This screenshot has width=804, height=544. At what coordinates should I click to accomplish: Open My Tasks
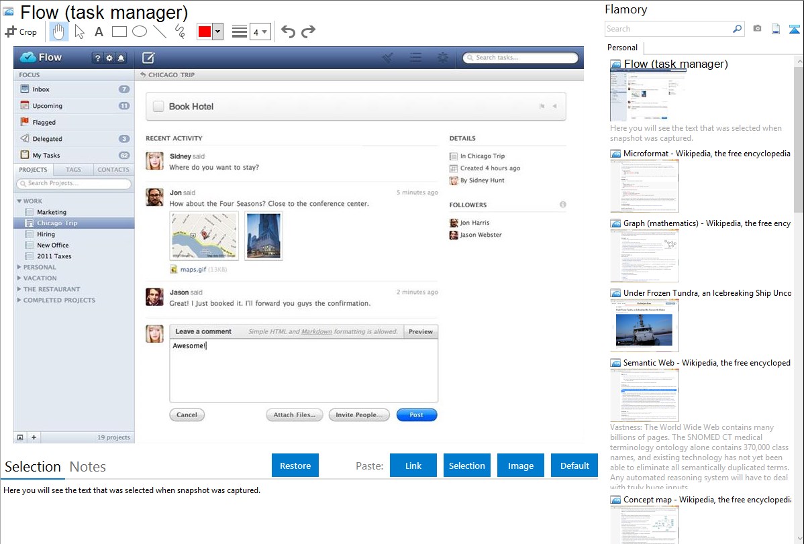pyautogui.click(x=74, y=155)
